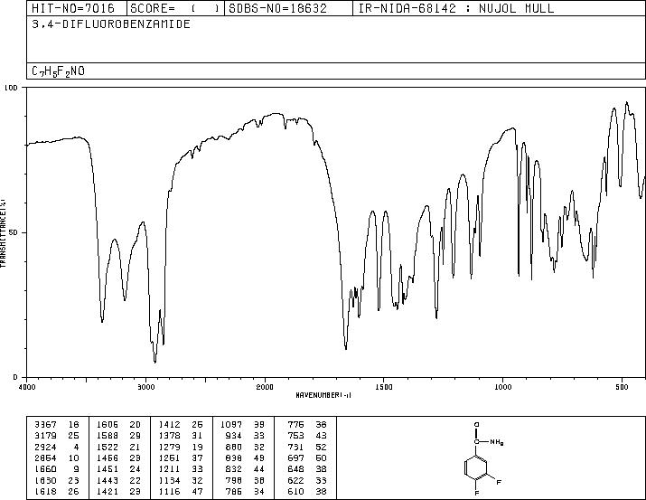Select the 934 peak table entry
Image resolution: width=646 pixels, height=500 pixels.
246,435
